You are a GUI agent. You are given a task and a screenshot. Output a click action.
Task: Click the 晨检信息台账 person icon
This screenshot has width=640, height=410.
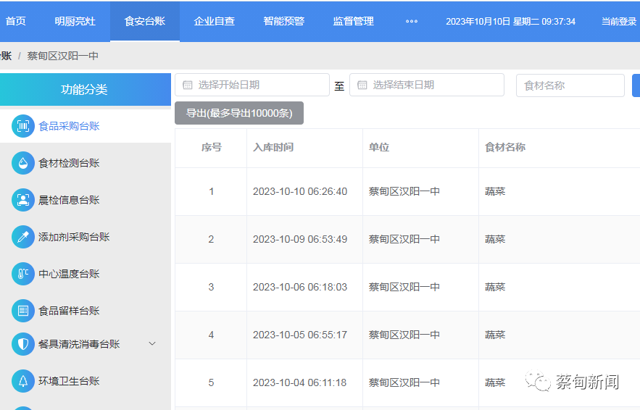23,200
